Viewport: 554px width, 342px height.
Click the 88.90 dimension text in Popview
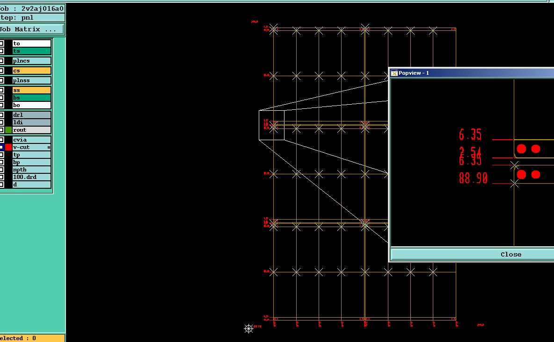point(473,178)
